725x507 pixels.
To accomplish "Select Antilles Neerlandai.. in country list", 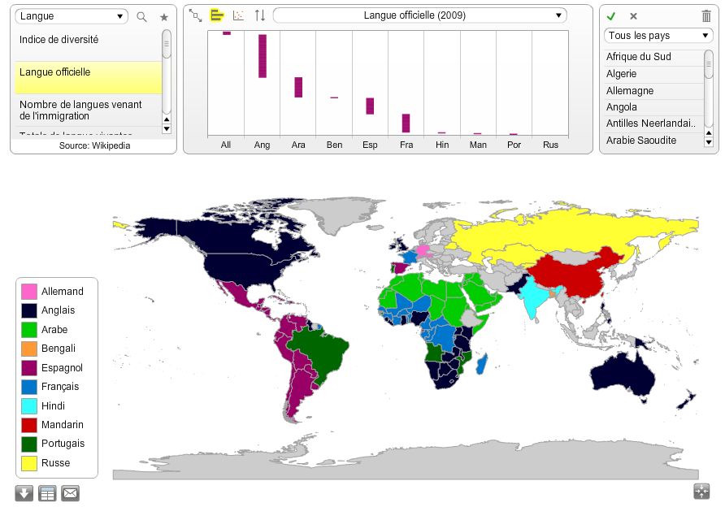I will 653,123.
